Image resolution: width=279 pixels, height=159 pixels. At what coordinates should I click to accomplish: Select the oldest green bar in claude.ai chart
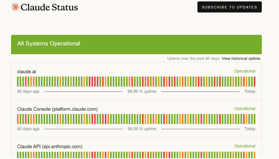coord(18,81)
